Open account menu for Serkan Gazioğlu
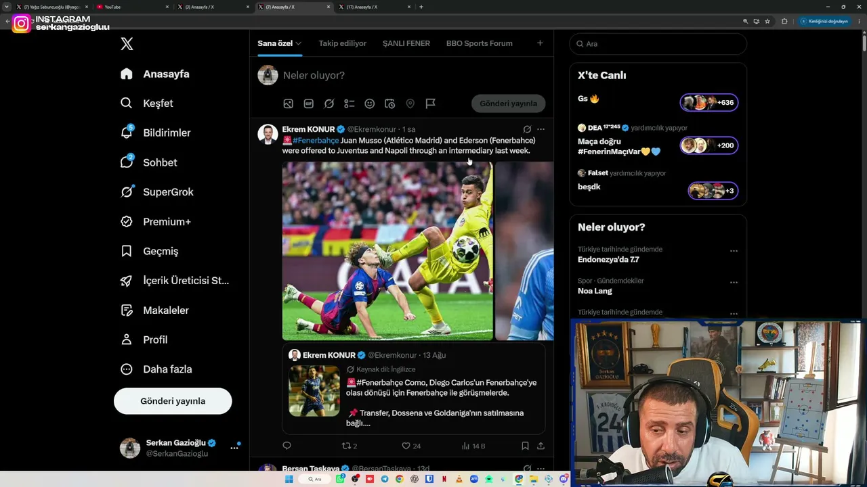The height and width of the screenshot is (487, 867). tap(234, 448)
